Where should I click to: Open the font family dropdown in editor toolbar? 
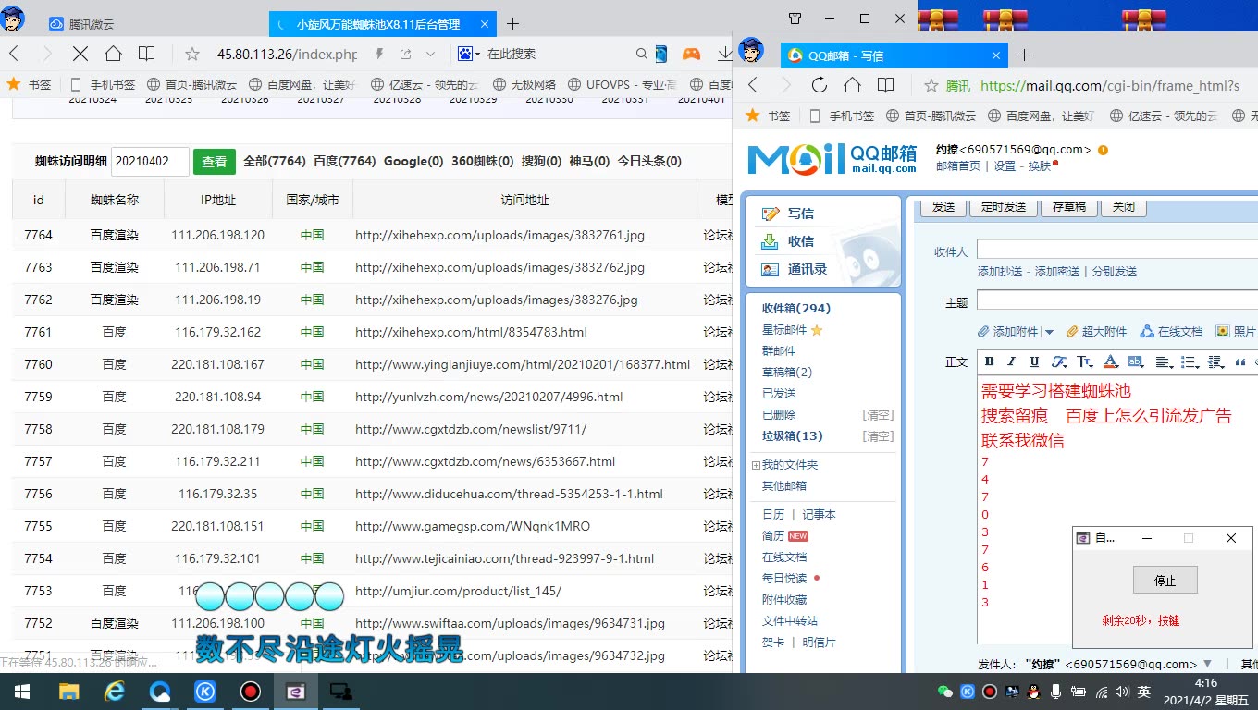point(1059,361)
